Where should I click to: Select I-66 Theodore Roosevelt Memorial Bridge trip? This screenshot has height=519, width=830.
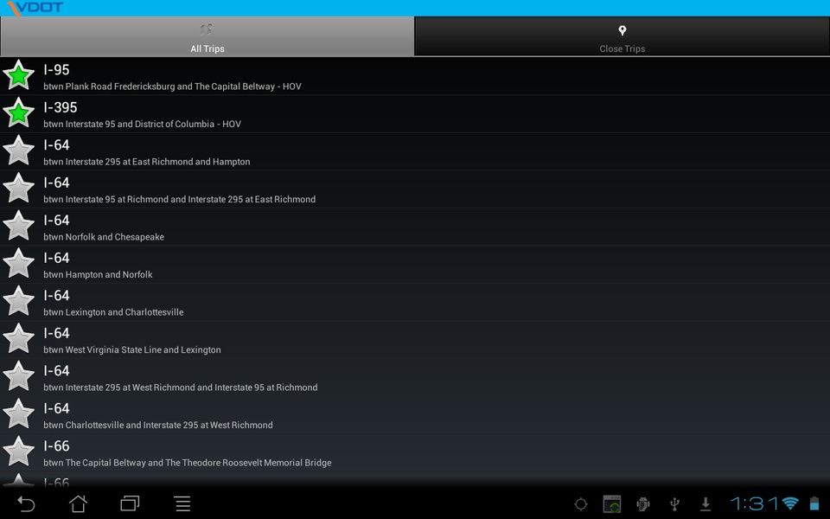tap(415, 452)
